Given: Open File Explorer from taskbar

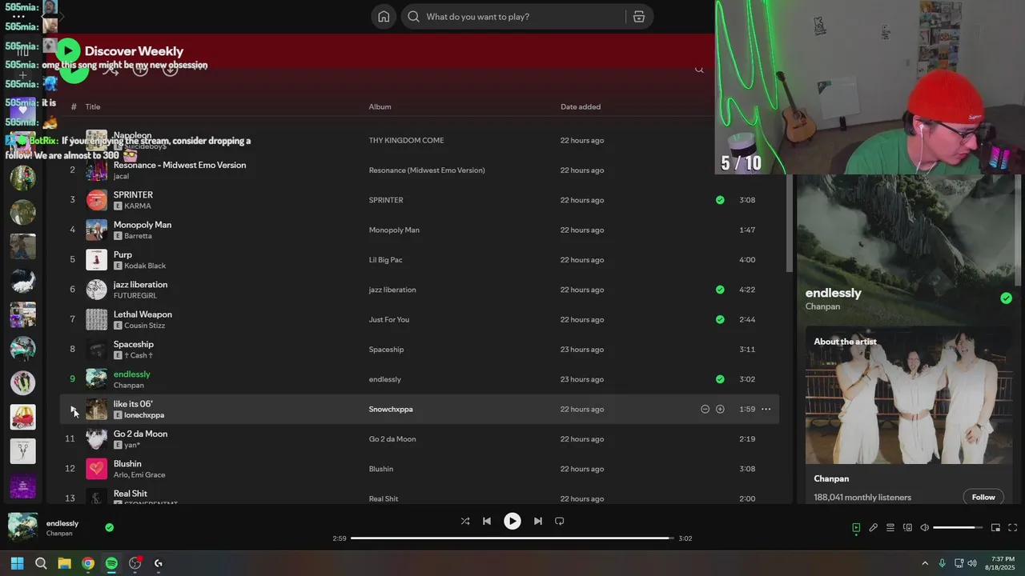Looking at the screenshot, I should coord(64,563).
